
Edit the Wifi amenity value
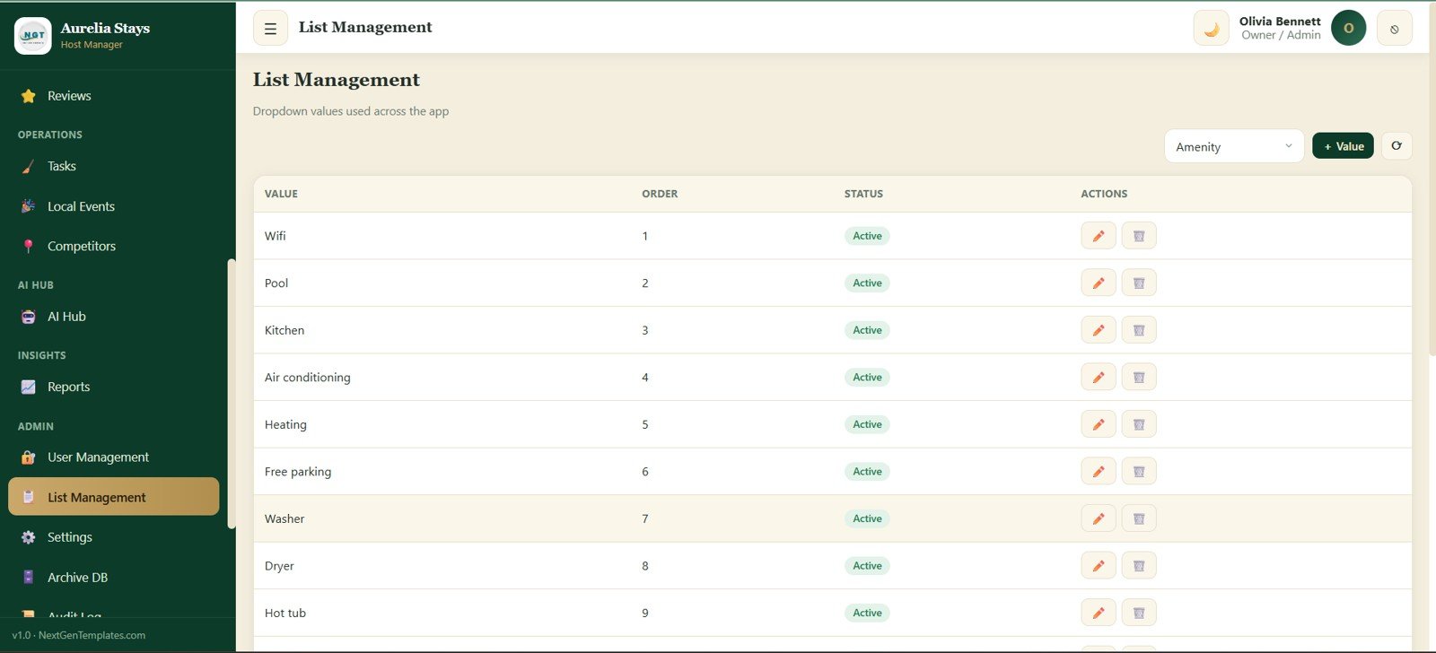pos(1098,236)
